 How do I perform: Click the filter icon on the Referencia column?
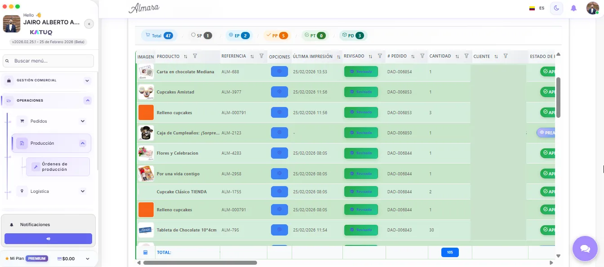262,56
